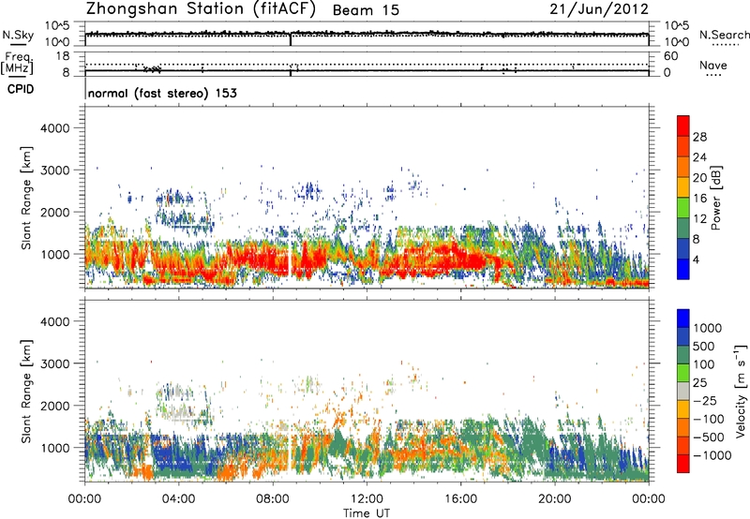
Task: Click the 'Time UT' axis label
Action: click(x=367, y=513)
